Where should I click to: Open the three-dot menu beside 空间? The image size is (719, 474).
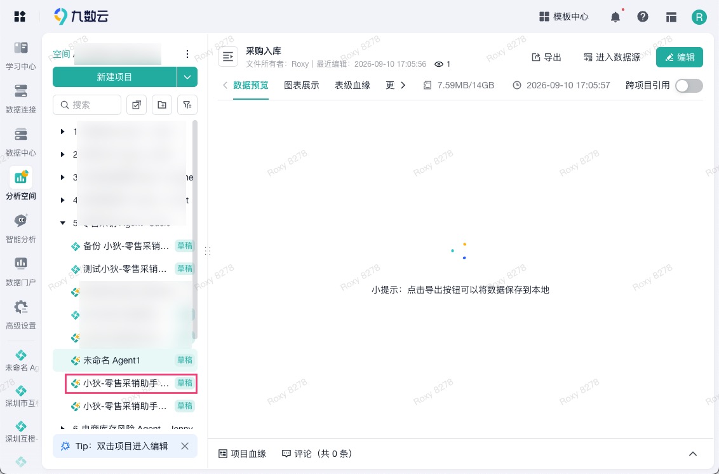[x=187, y=54]
